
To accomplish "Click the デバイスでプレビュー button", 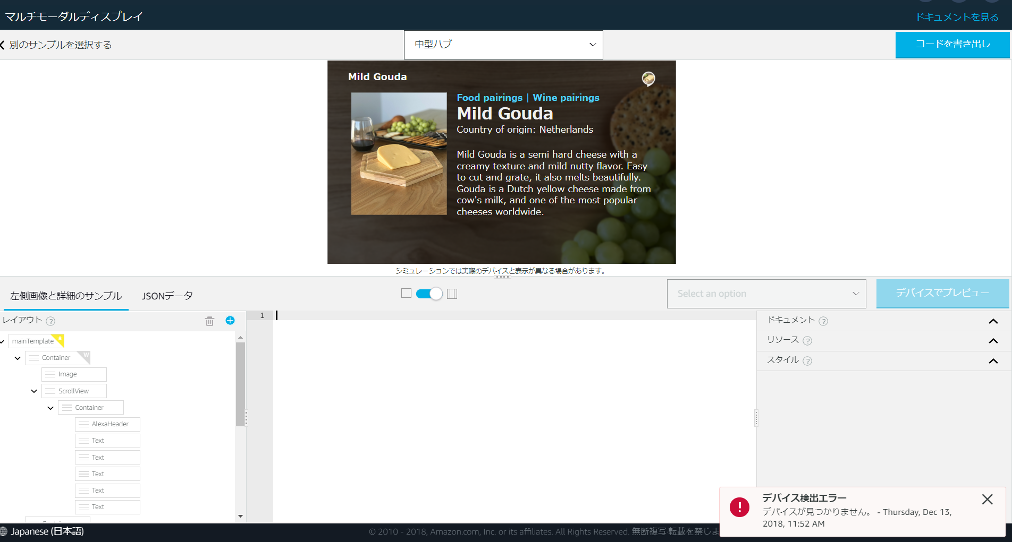I will (942, 293).
